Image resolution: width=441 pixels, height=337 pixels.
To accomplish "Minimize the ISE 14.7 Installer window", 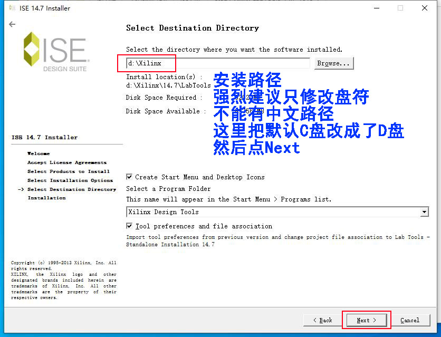I will [376, 8].
